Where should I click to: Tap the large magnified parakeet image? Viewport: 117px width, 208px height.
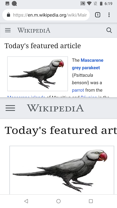[62, 170]
